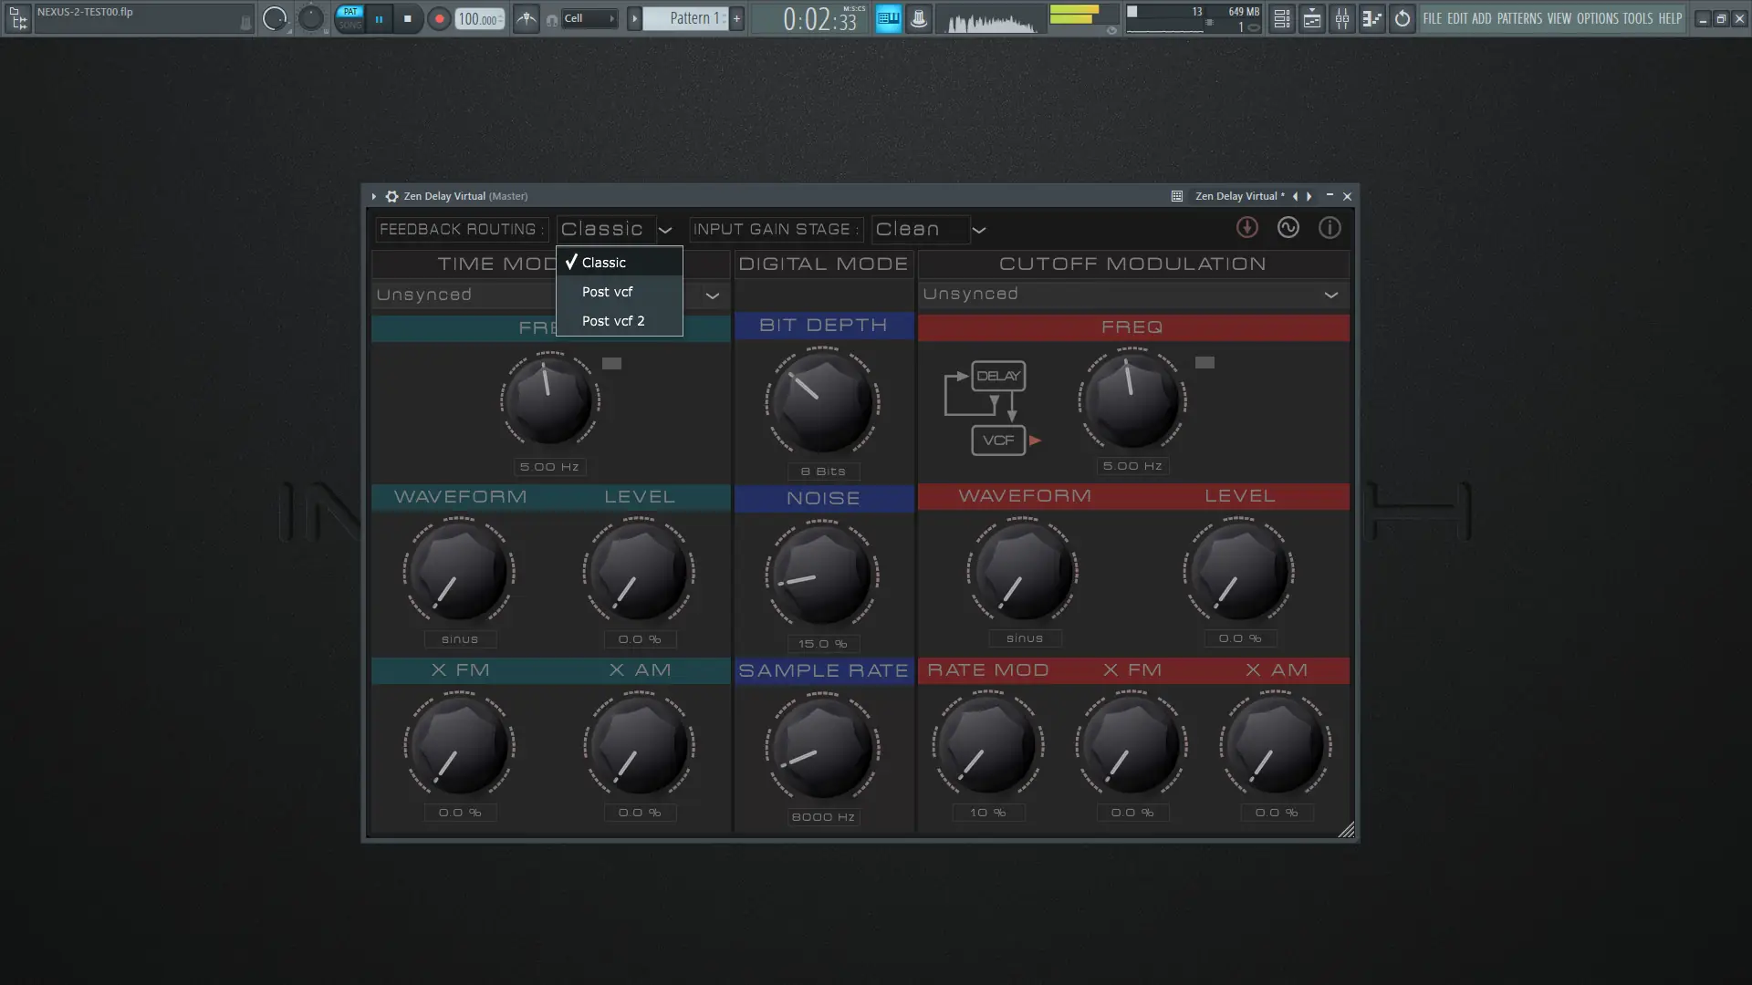The image size is (1752, 985).
Task: Click the Bit Depth knob
Action: tap(822, 402)
